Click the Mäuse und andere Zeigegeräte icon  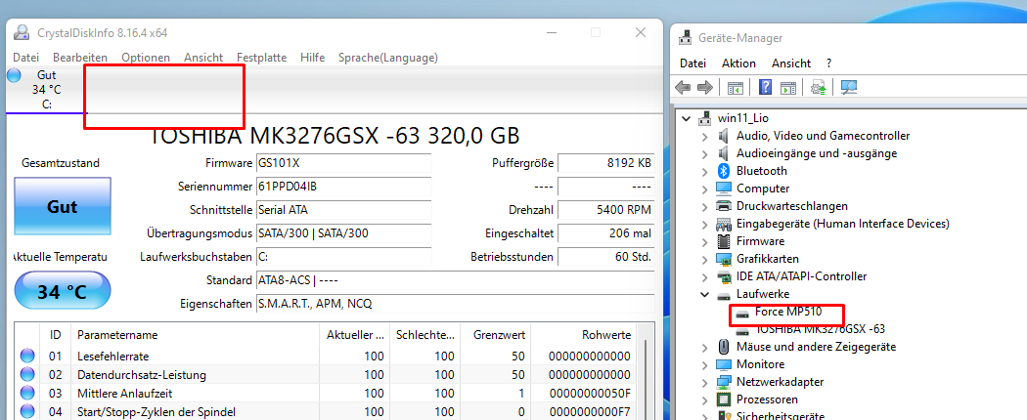(x=724, y=347)
